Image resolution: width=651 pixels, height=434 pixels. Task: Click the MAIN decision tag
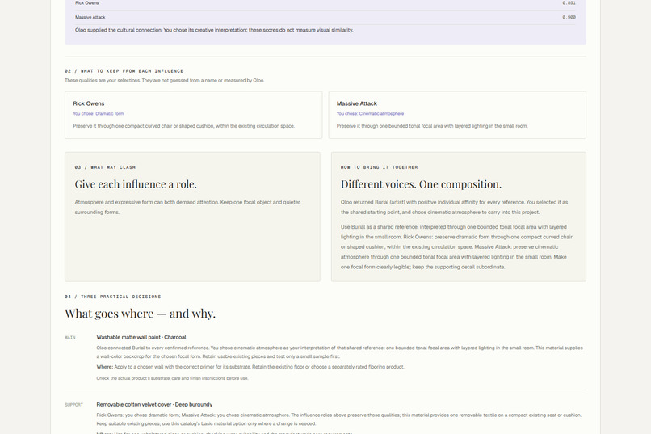[x=70, y=338]
